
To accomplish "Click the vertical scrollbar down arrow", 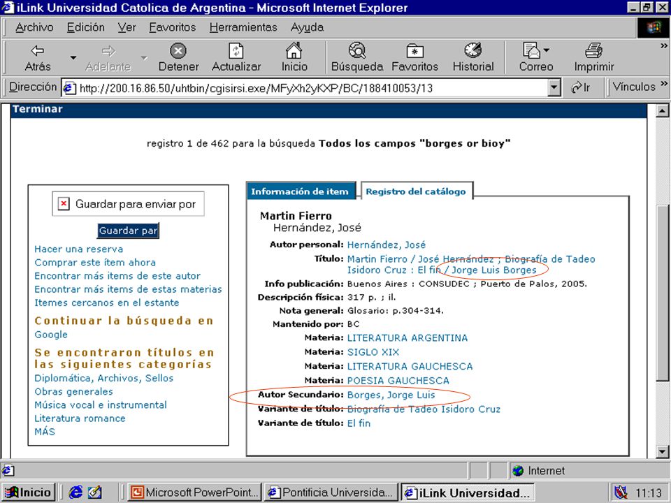I will (x=662, y=451).
